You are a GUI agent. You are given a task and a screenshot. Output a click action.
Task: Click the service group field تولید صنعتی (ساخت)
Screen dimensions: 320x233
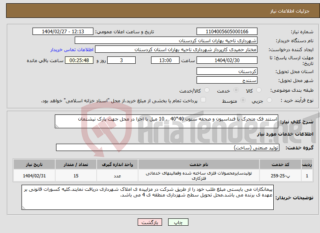point(168,147)
